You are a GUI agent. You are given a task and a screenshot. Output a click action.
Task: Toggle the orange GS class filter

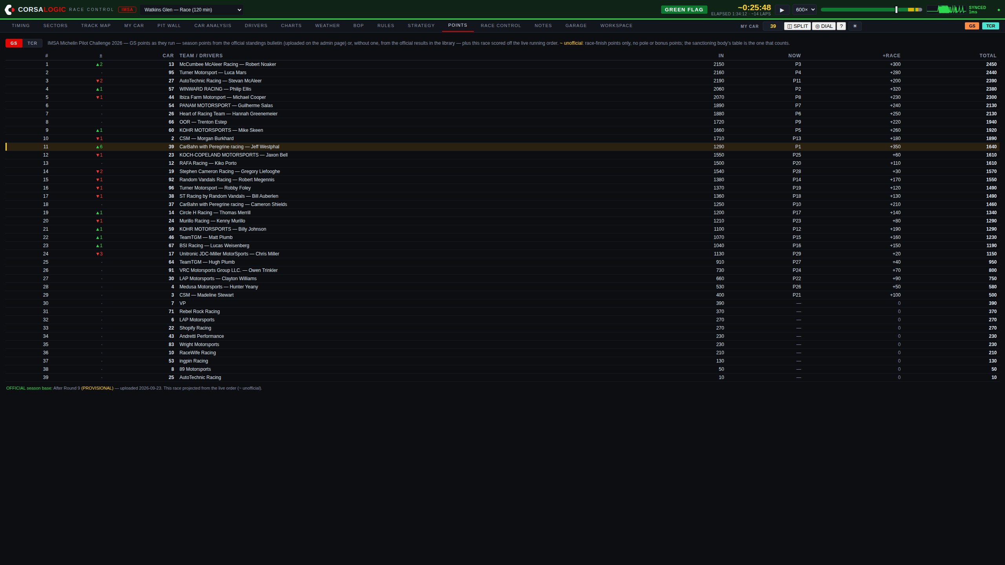(972, 26)
